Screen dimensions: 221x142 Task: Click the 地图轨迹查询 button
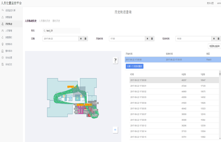pyautogui.click(x=214, y=46)
